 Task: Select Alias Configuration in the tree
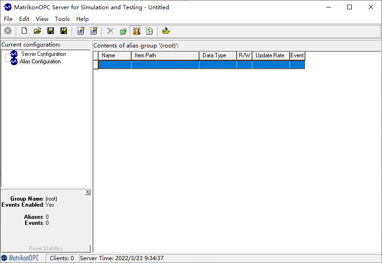click(40, 61)
